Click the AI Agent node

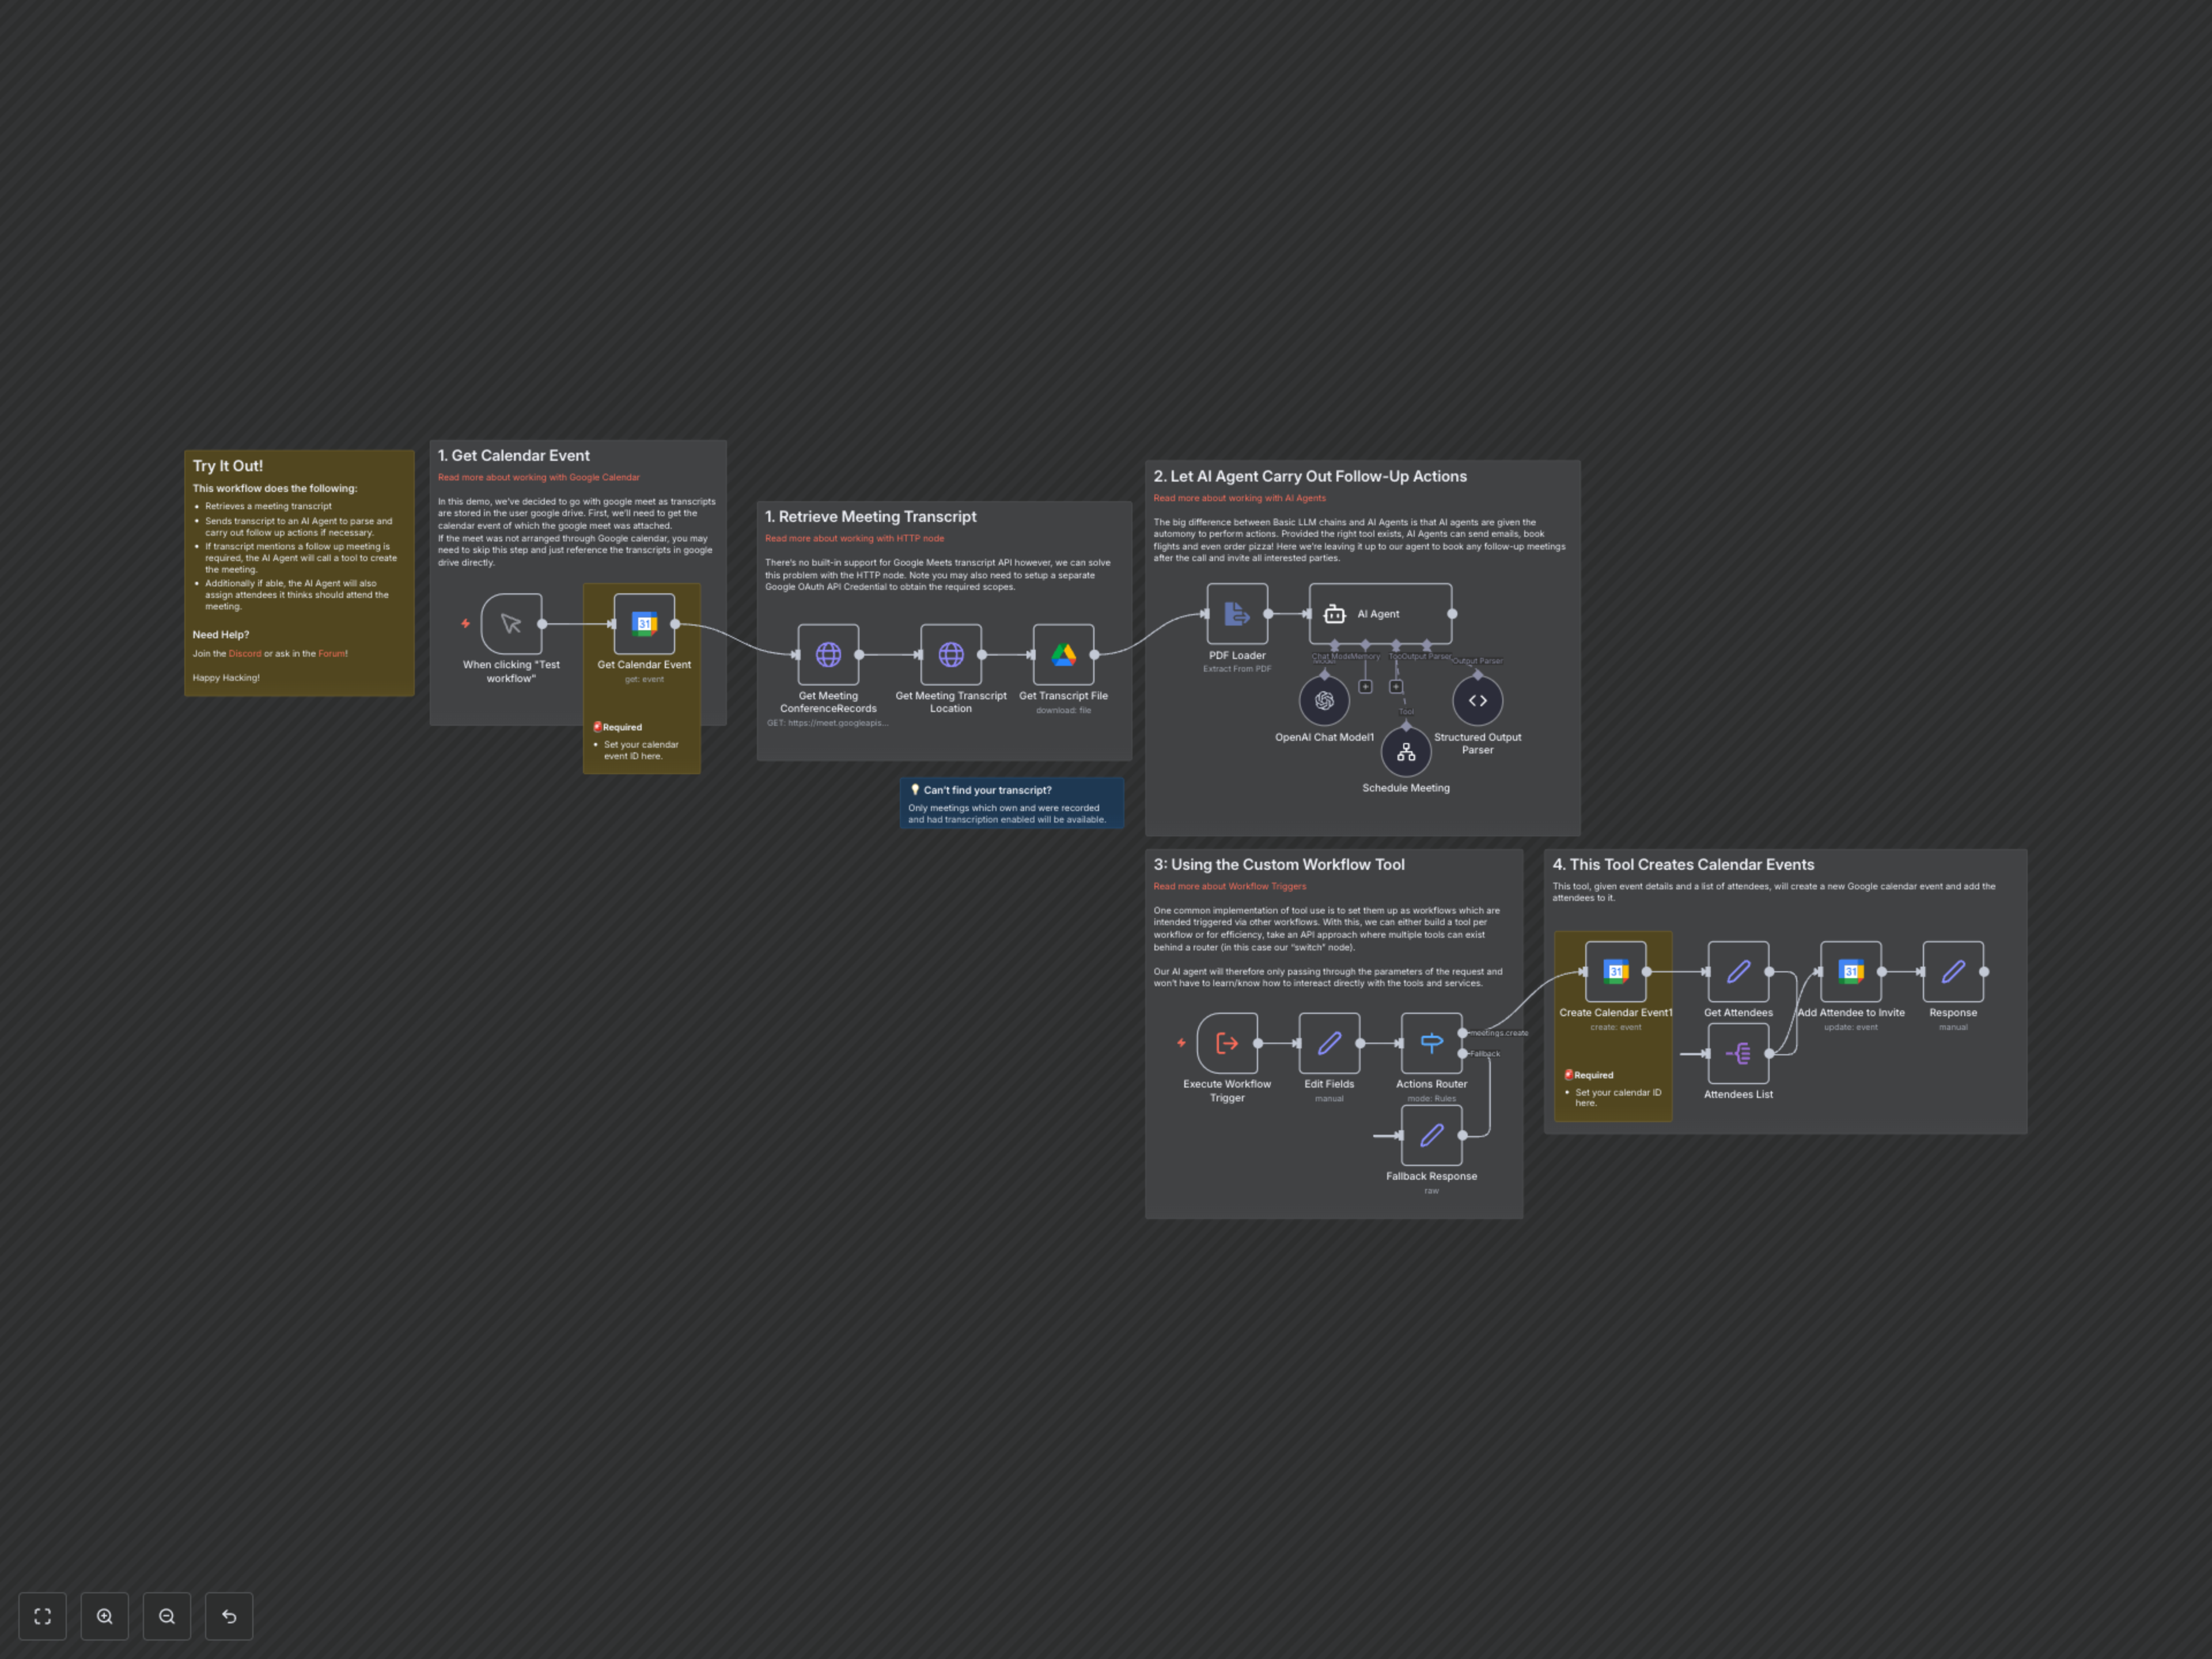tap(1380, 613)
